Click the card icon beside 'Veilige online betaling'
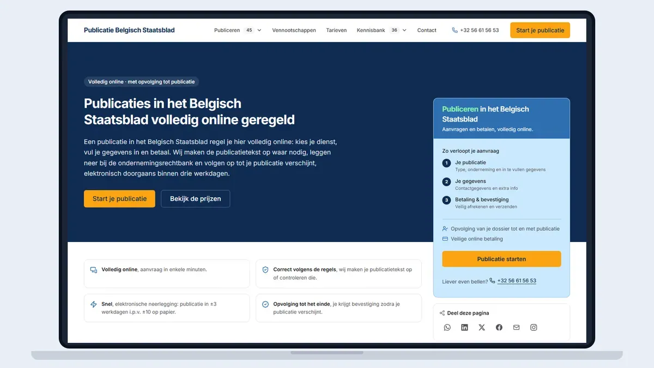The height and width of the screenshot is (368, 654). point(445,239)
